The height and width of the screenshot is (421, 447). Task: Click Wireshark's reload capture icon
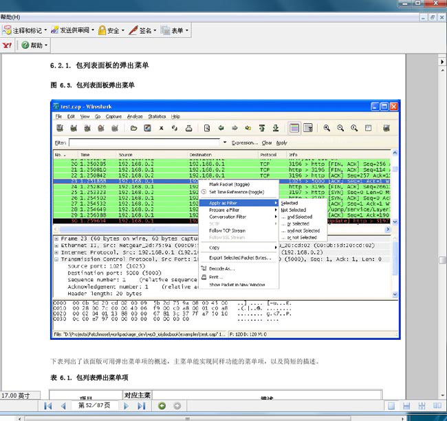coord(175,129)
